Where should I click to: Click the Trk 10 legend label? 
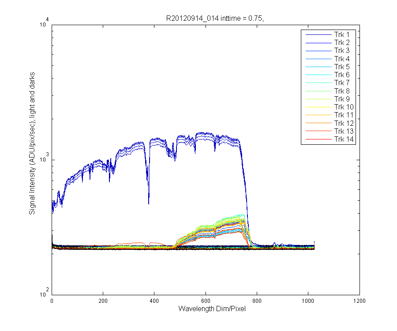click(344, 107)
